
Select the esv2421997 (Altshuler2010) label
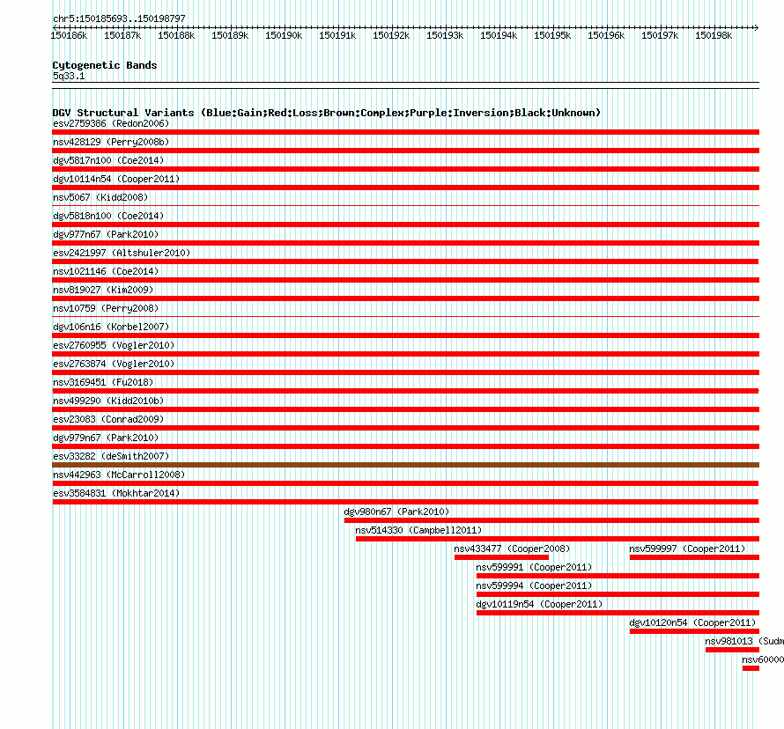[x=122, y=253]
